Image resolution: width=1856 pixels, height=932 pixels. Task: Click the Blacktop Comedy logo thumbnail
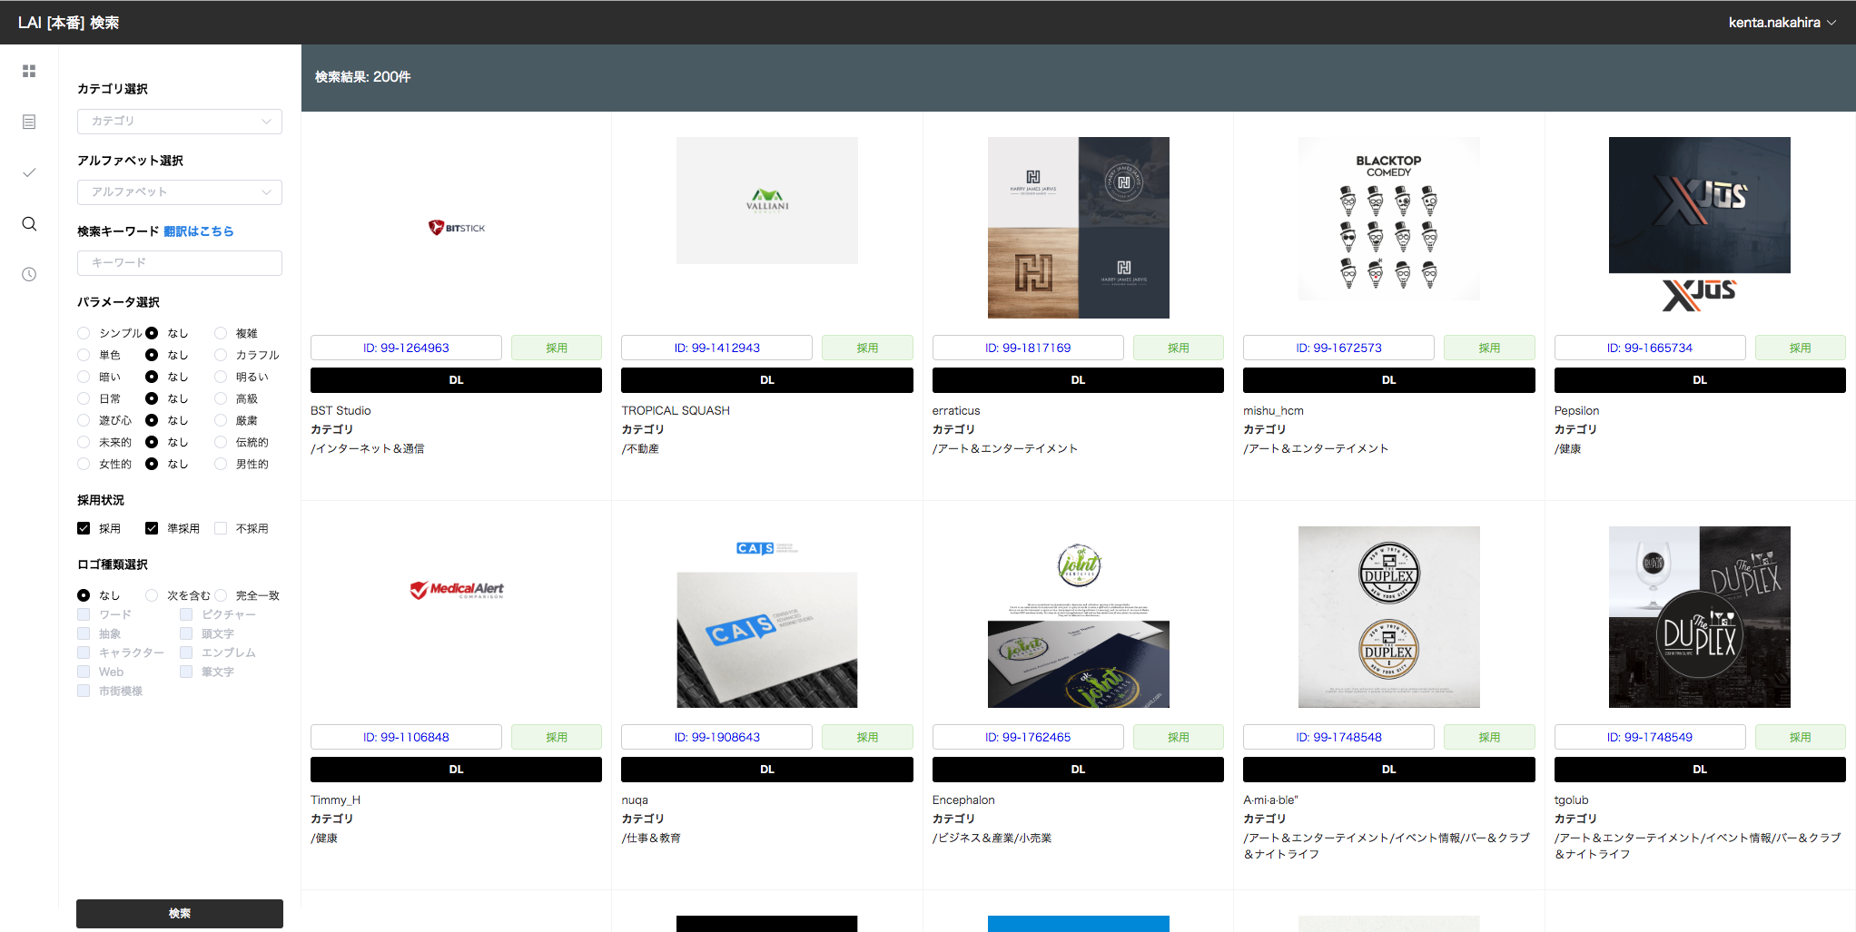point(1389,219)
